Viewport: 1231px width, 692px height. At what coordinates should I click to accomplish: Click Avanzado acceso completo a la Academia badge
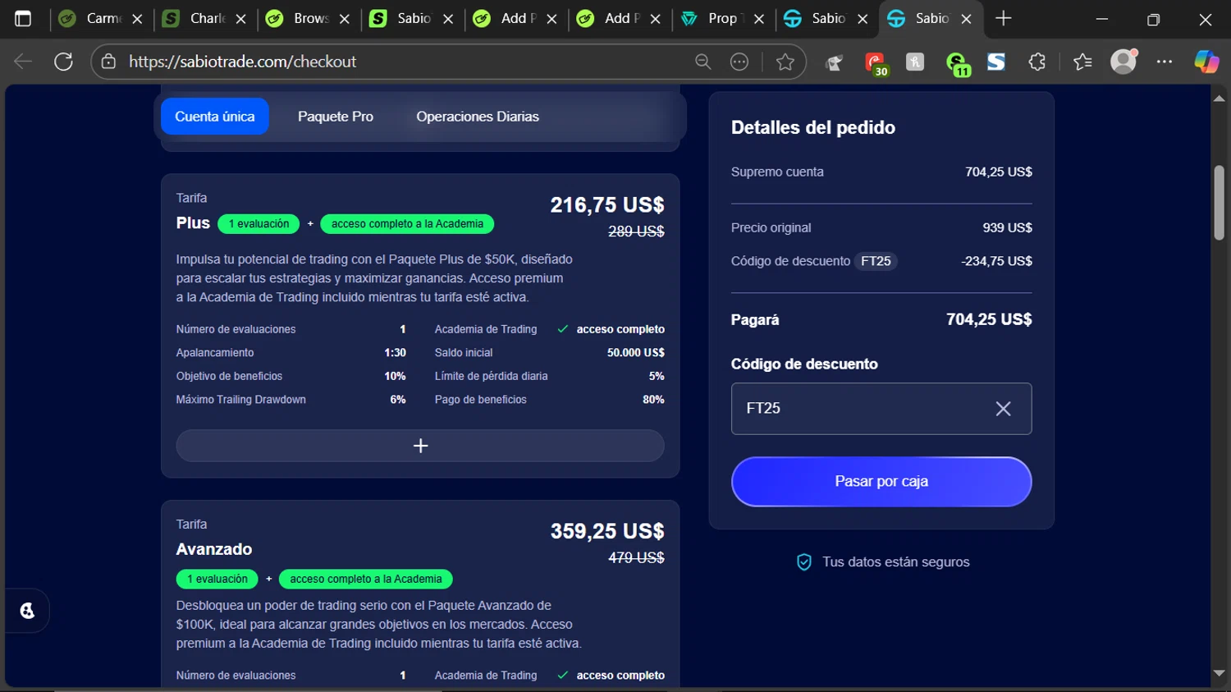coord(366,580)
